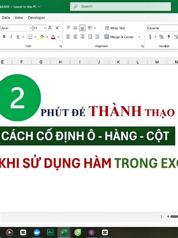The image size is (178, 238).
Task: Apply percent style
Action: coord(162,37)
